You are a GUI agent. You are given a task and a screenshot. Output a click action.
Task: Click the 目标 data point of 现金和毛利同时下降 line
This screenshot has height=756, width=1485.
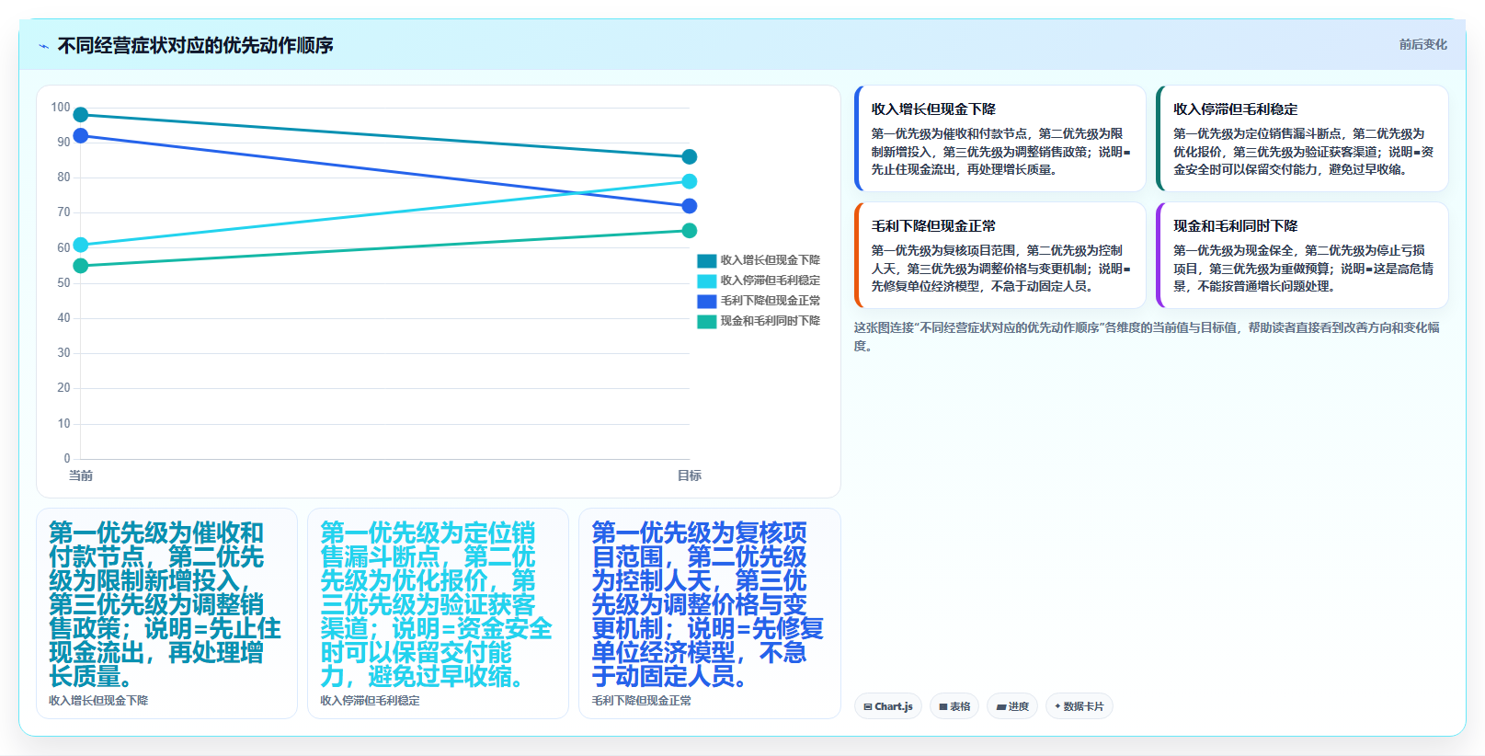(690, 231)
